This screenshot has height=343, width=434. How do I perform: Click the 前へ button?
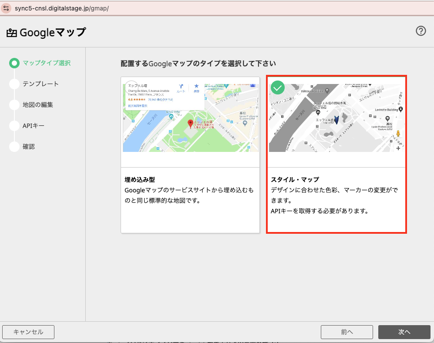click(347, 332)
